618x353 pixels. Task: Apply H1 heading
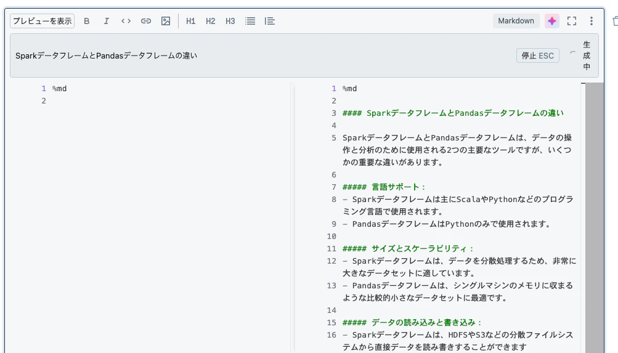[x=191, y=22]
